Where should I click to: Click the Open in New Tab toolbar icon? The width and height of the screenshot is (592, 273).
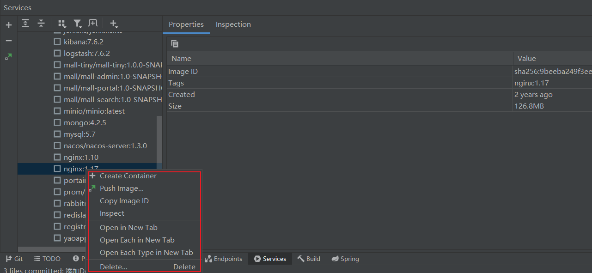[93, 23]
